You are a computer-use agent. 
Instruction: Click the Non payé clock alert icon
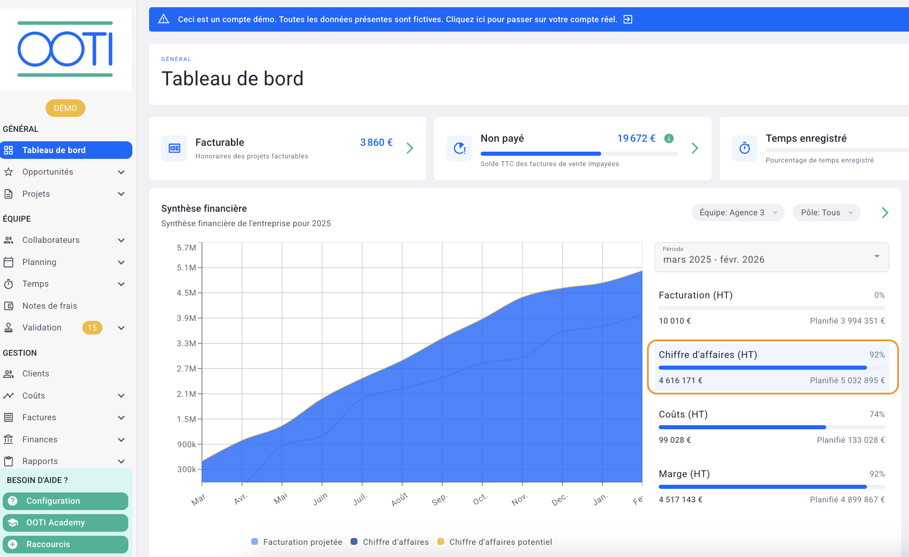[x=459, y=148]
